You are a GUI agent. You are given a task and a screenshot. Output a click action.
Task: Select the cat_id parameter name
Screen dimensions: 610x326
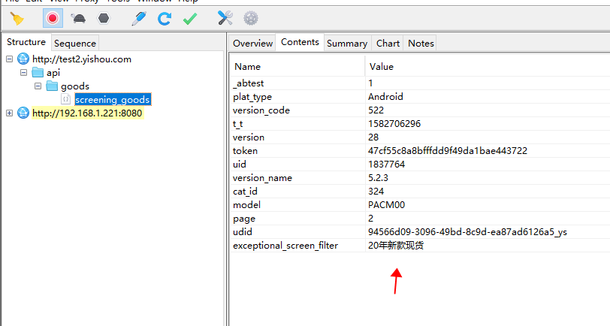point(245,192)
